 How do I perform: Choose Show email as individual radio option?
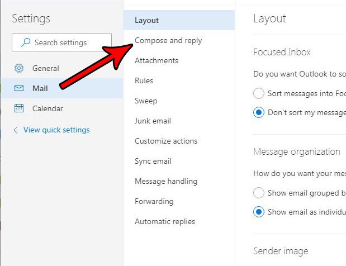[x=259, y=212]
